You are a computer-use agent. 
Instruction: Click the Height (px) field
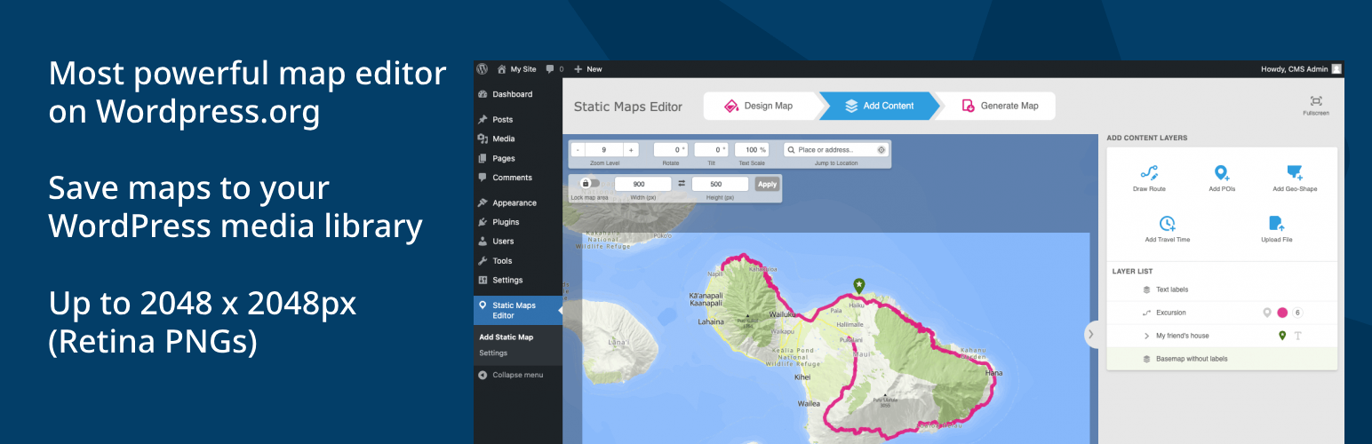click(721, 184)
